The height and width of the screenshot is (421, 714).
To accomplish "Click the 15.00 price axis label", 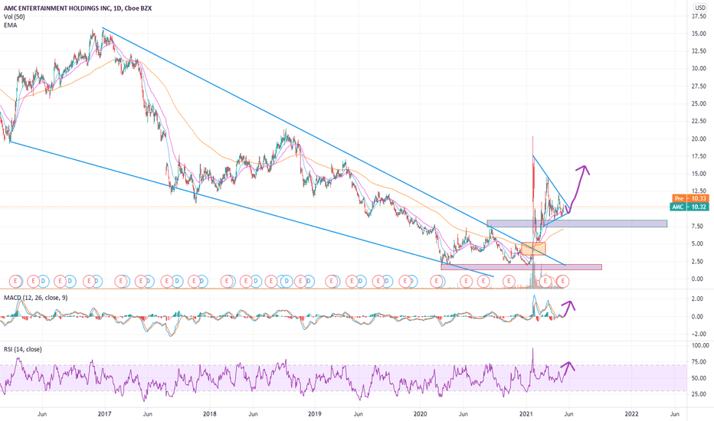I will pyautogui.click(x=699, y=174).
